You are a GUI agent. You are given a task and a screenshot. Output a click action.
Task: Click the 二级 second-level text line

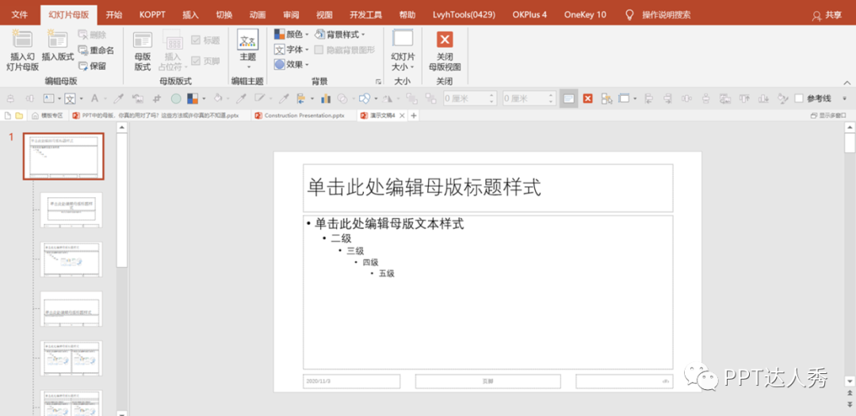[341, 238]
